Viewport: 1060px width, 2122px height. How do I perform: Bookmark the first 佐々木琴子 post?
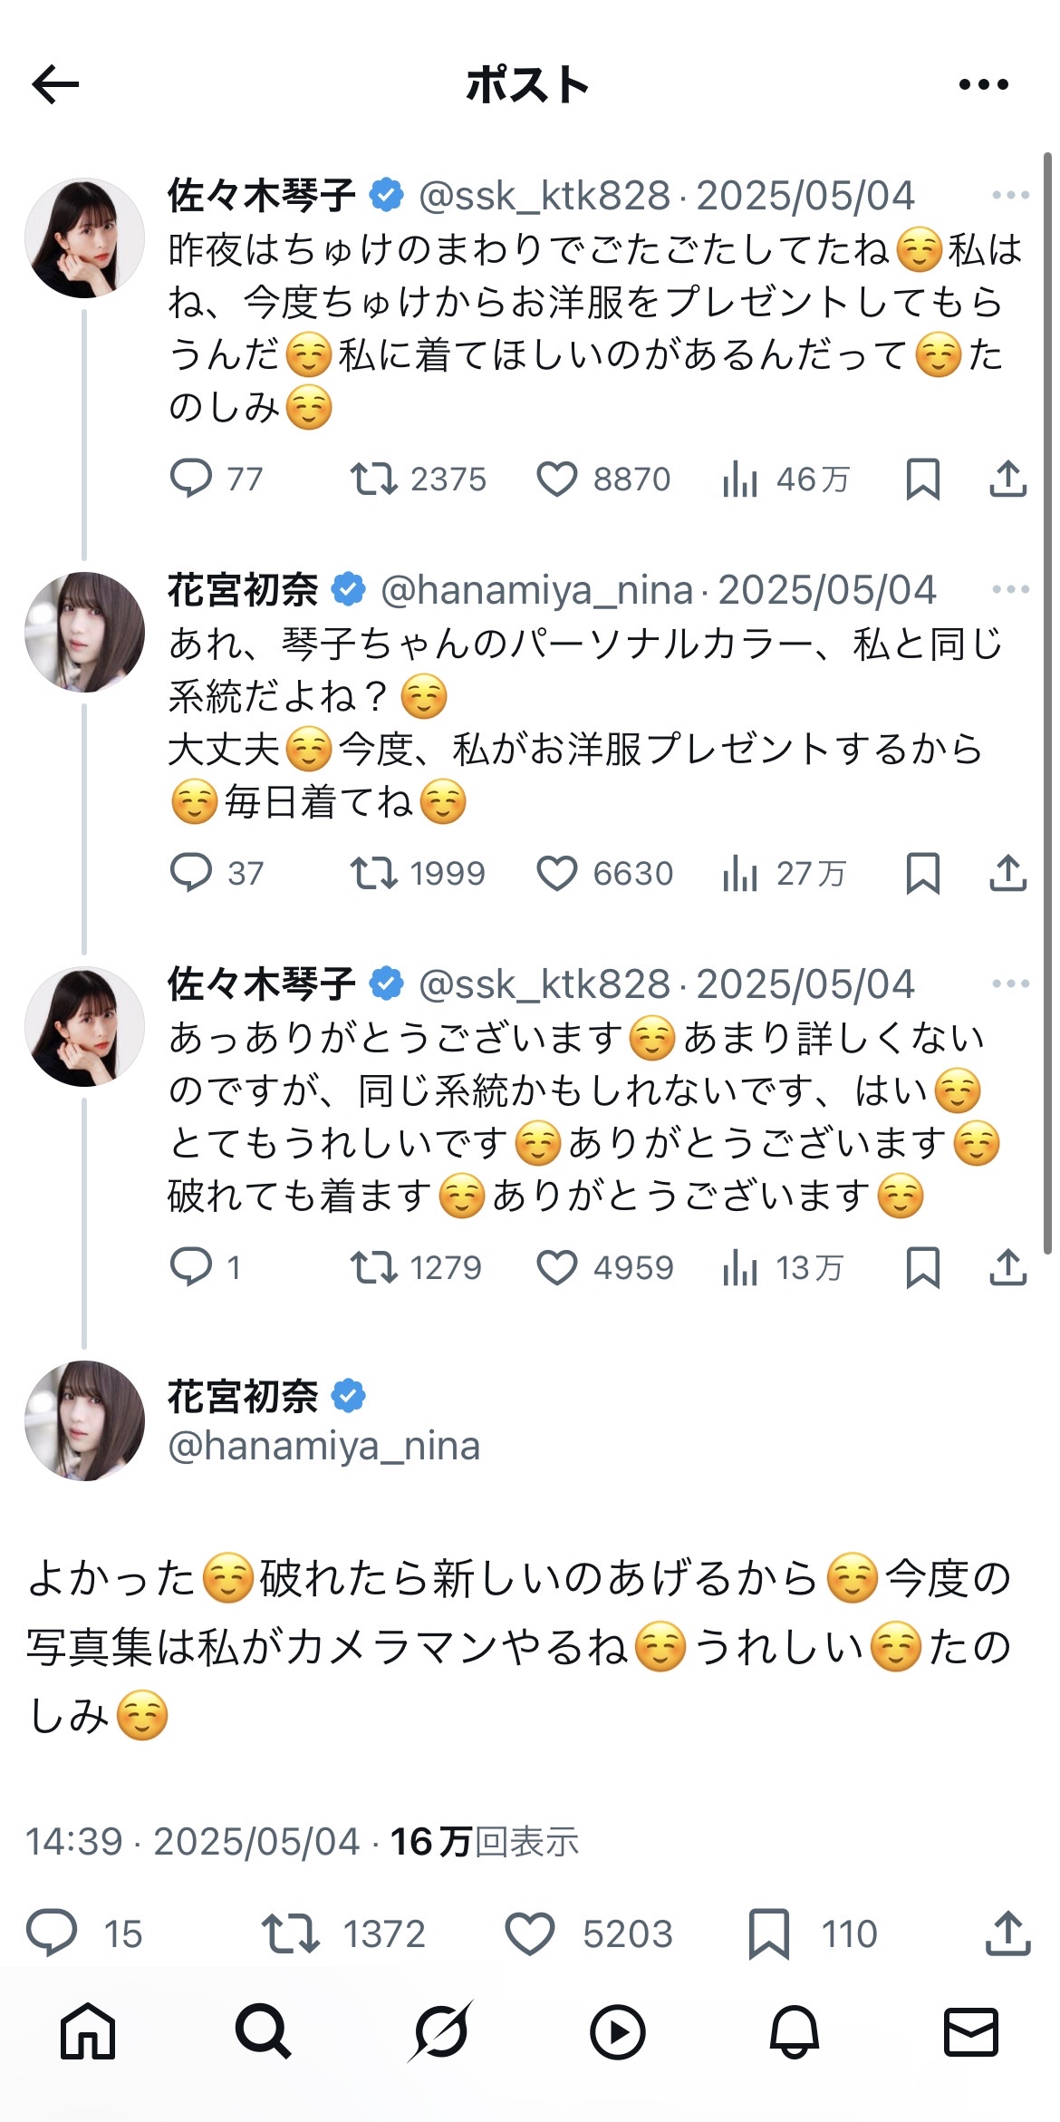click(x=922, y=479)
